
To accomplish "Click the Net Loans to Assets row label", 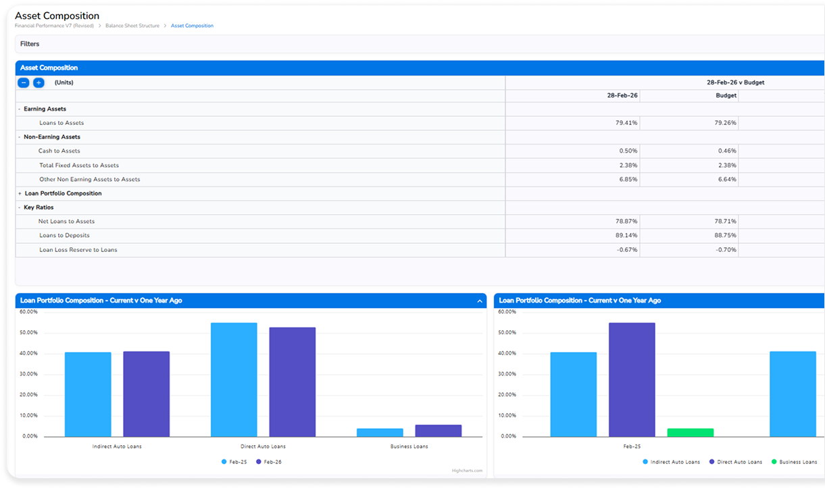I will click(x=66, y=222).
